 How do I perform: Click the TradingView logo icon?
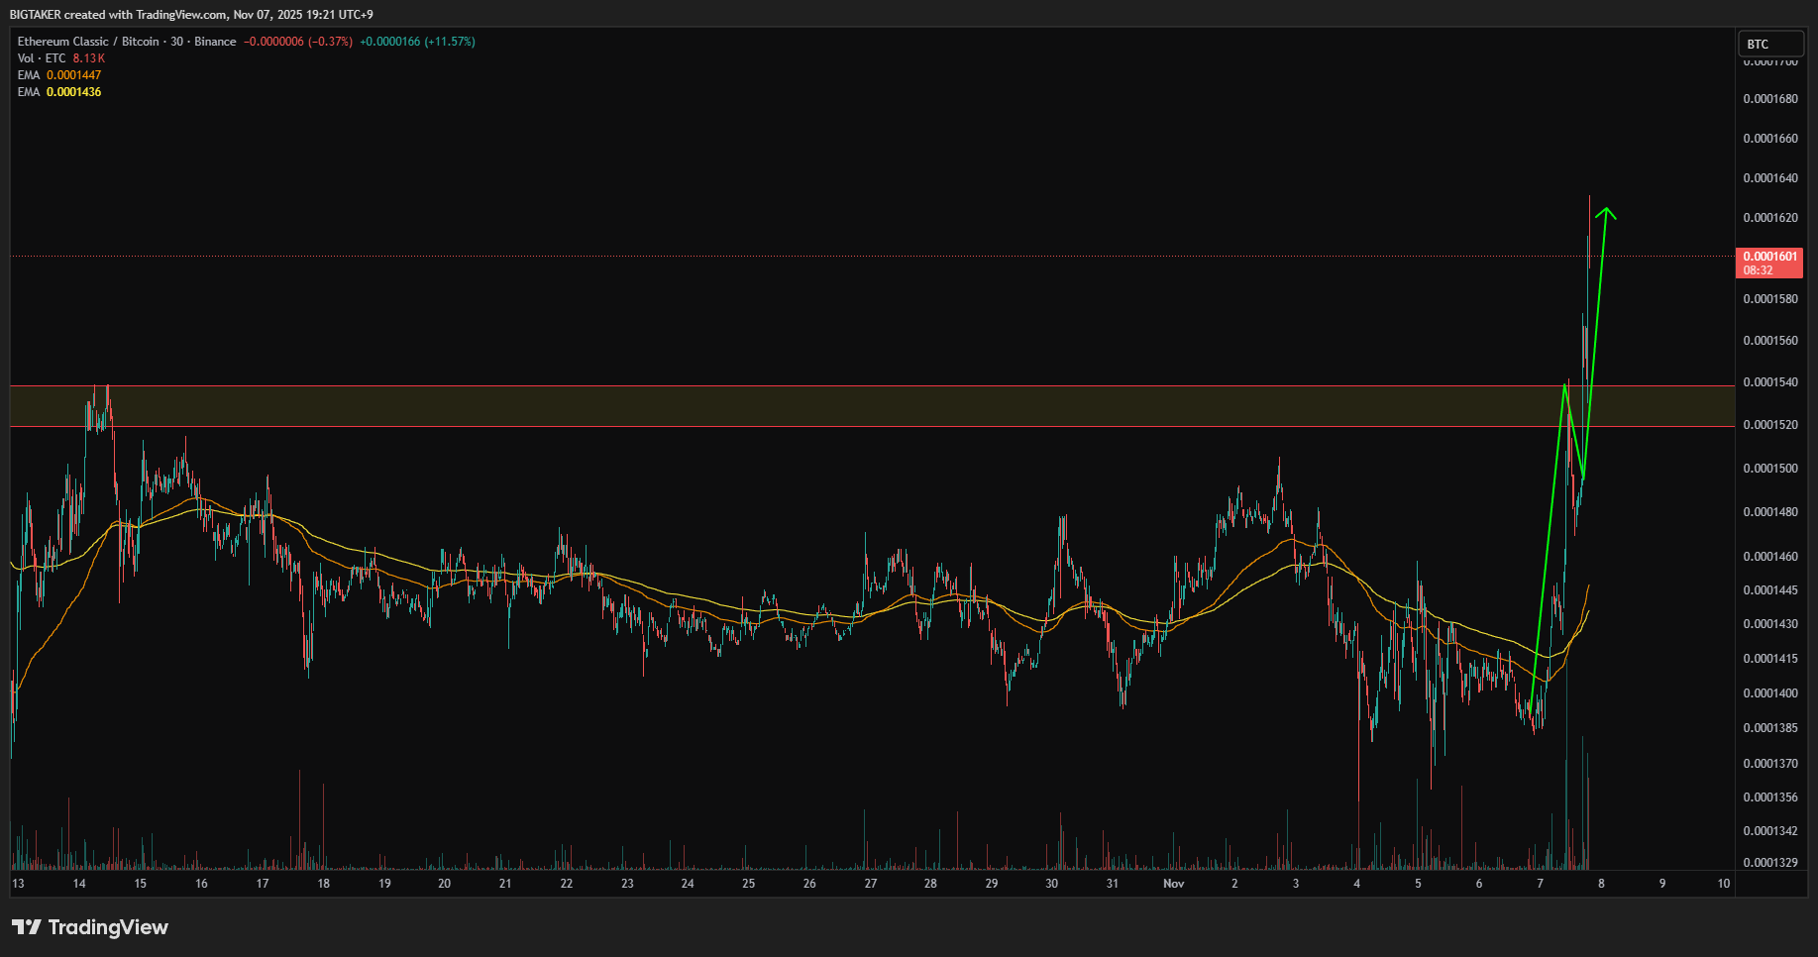click(27, 927)
